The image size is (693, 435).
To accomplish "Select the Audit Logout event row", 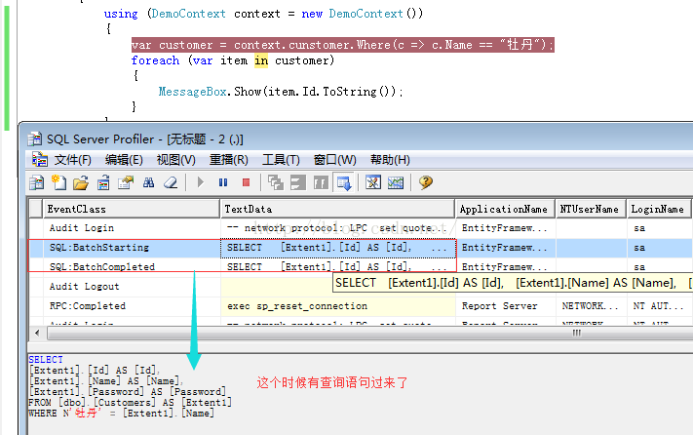I will tap(361, 287).
